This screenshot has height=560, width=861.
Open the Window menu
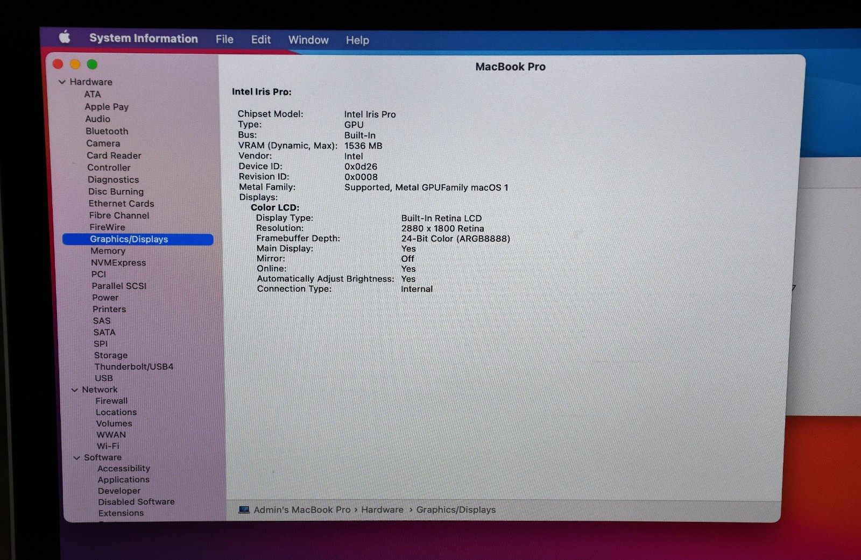308,40
